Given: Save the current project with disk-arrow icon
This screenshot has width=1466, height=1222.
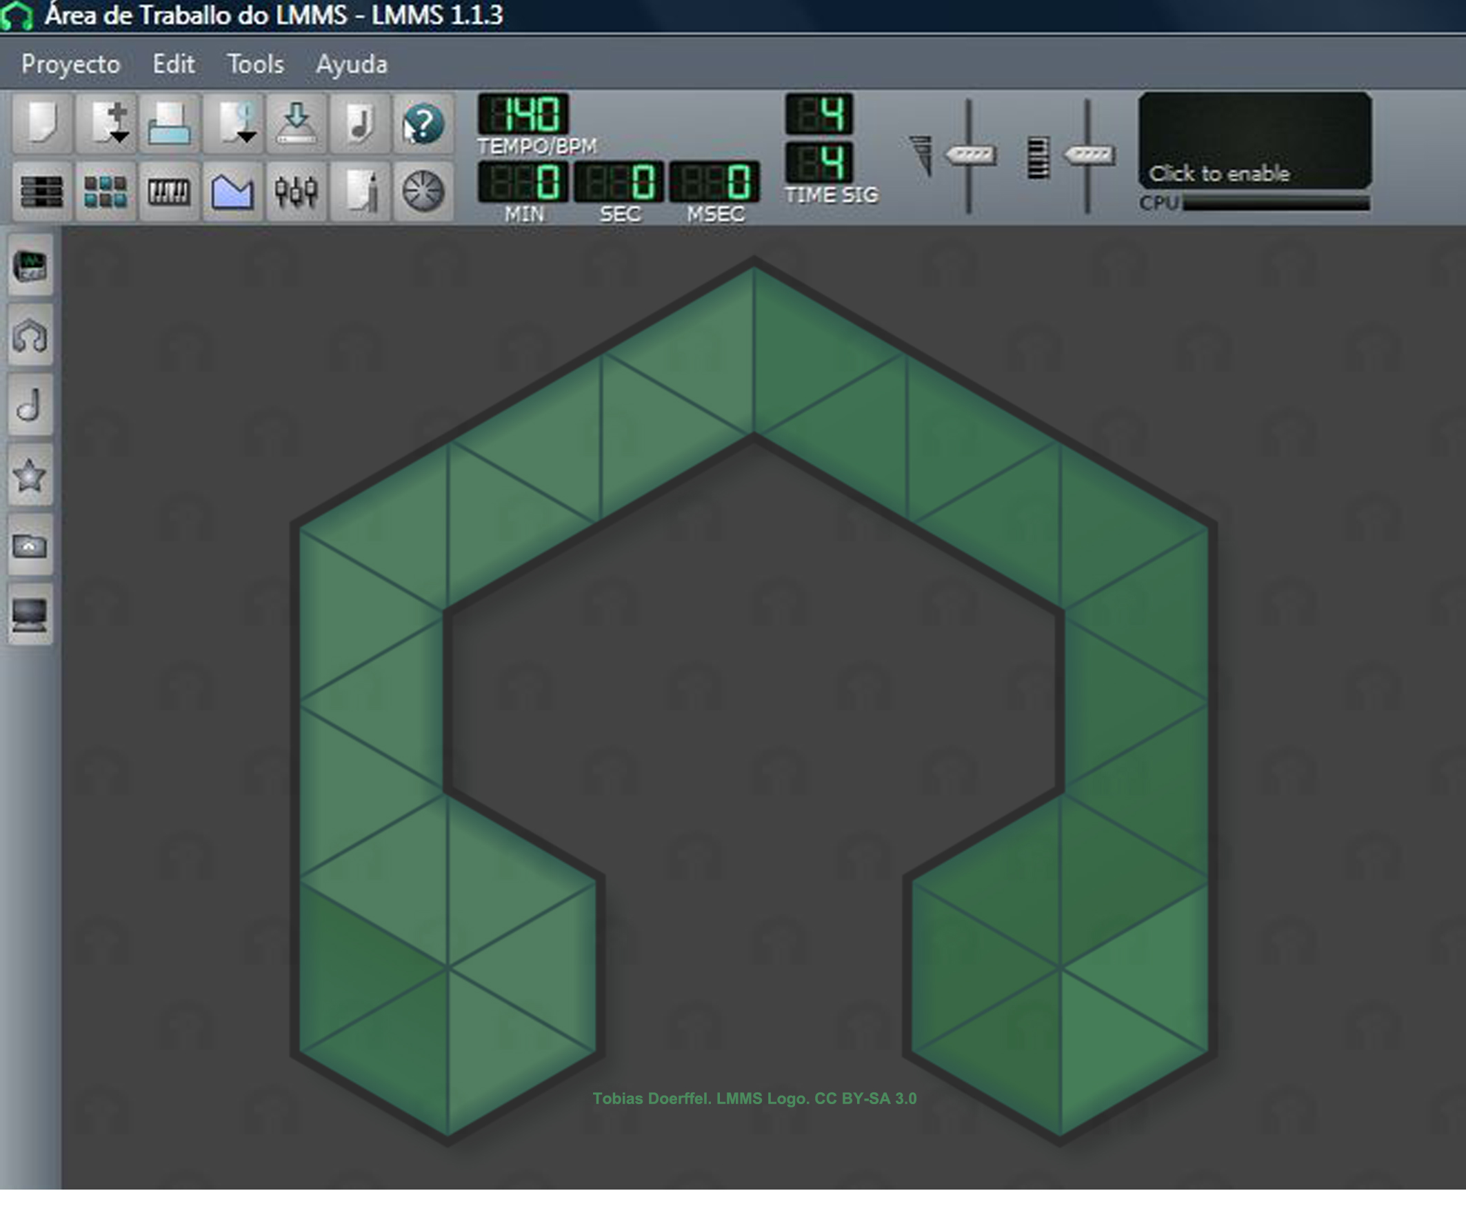Looking at the screenshot, I should 296,123.
